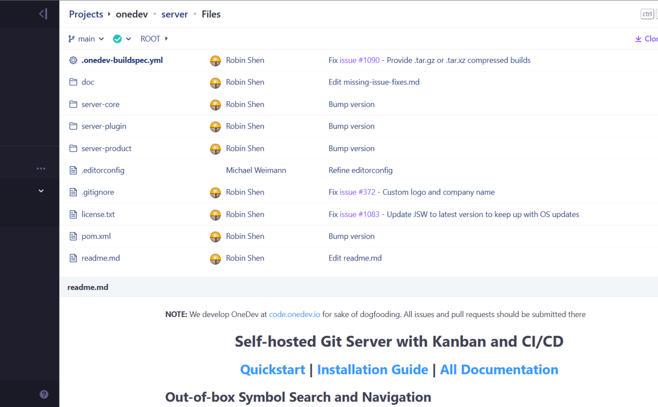Click Robin Shen avatar in doc row
The height and width of the screenshot is (407, 658).
(215, 83)
